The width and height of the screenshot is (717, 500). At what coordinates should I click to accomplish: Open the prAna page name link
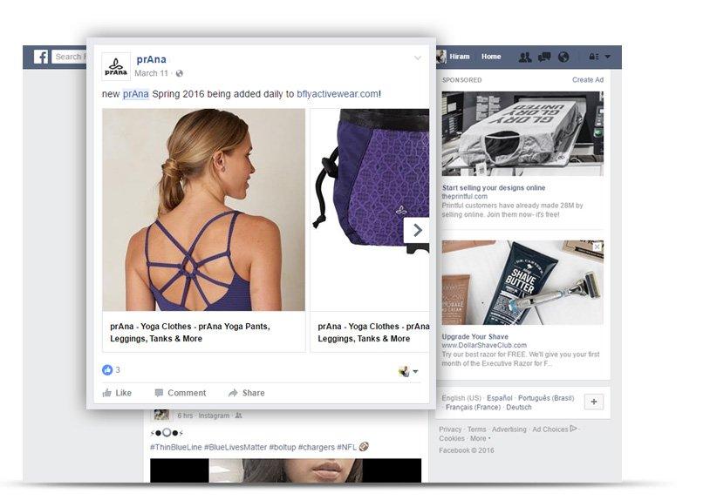coord(152,59)
